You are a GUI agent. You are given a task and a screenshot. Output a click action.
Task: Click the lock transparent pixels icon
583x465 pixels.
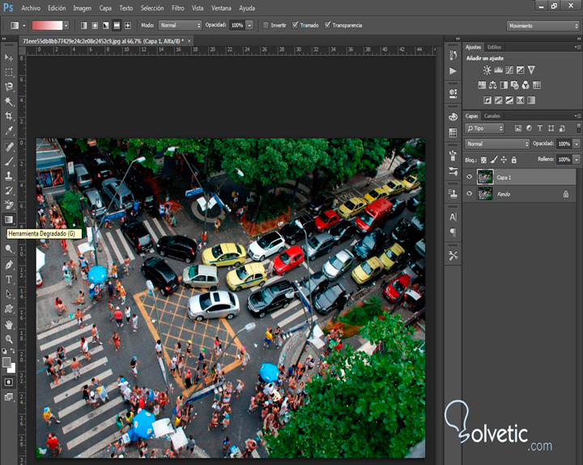click(483, 159)
